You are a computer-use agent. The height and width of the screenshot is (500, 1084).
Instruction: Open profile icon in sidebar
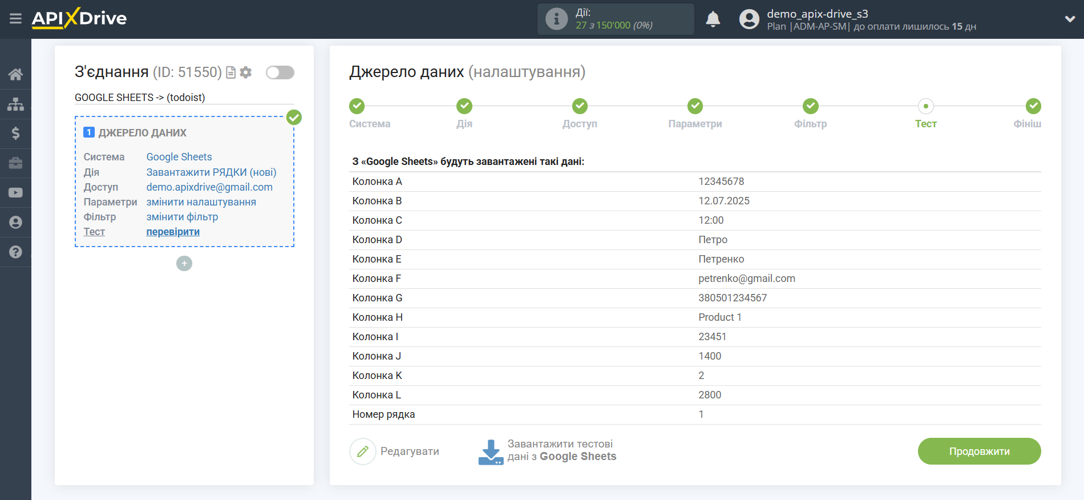pos(15,223)
